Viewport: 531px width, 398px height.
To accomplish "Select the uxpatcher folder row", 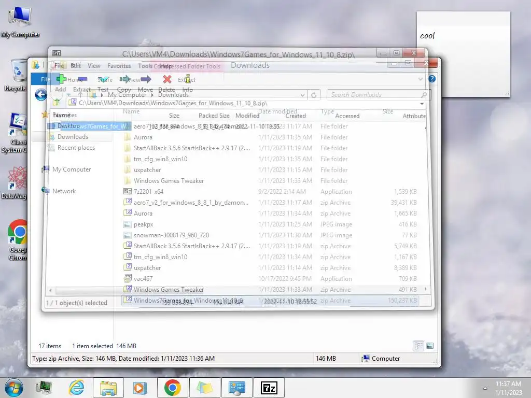I will click(271, 169).
